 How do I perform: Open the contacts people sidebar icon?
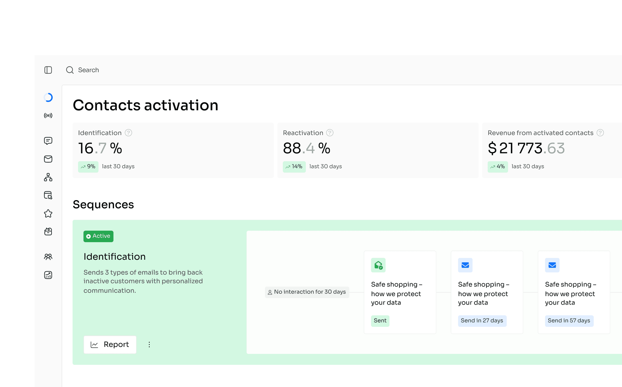point(48,257)
